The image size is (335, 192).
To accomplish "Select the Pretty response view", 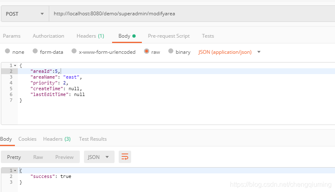I will [14, 157].
